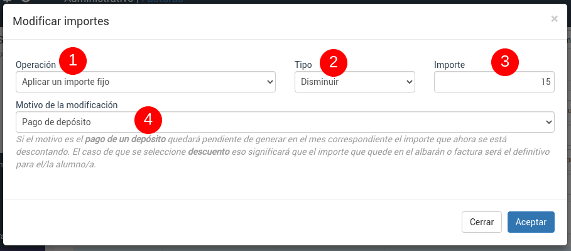This screenshot has width=571, height=251.
Task: Click red circle marker number 3
Action: [x=504, y=62]
